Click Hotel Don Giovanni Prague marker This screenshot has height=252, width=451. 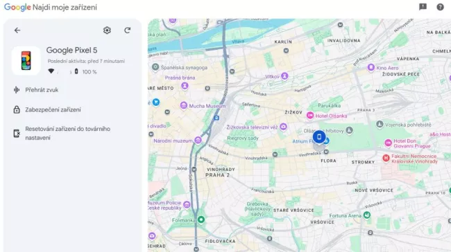click(x=388, y=143)
